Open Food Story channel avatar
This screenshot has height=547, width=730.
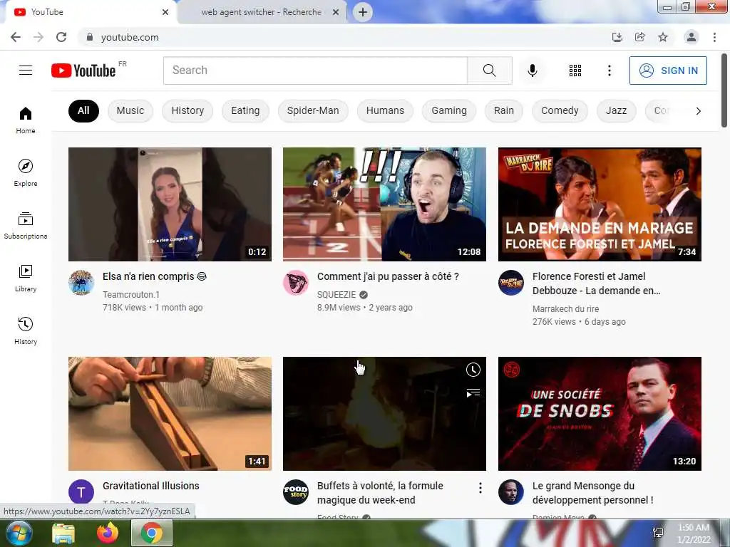click(296, 491)
